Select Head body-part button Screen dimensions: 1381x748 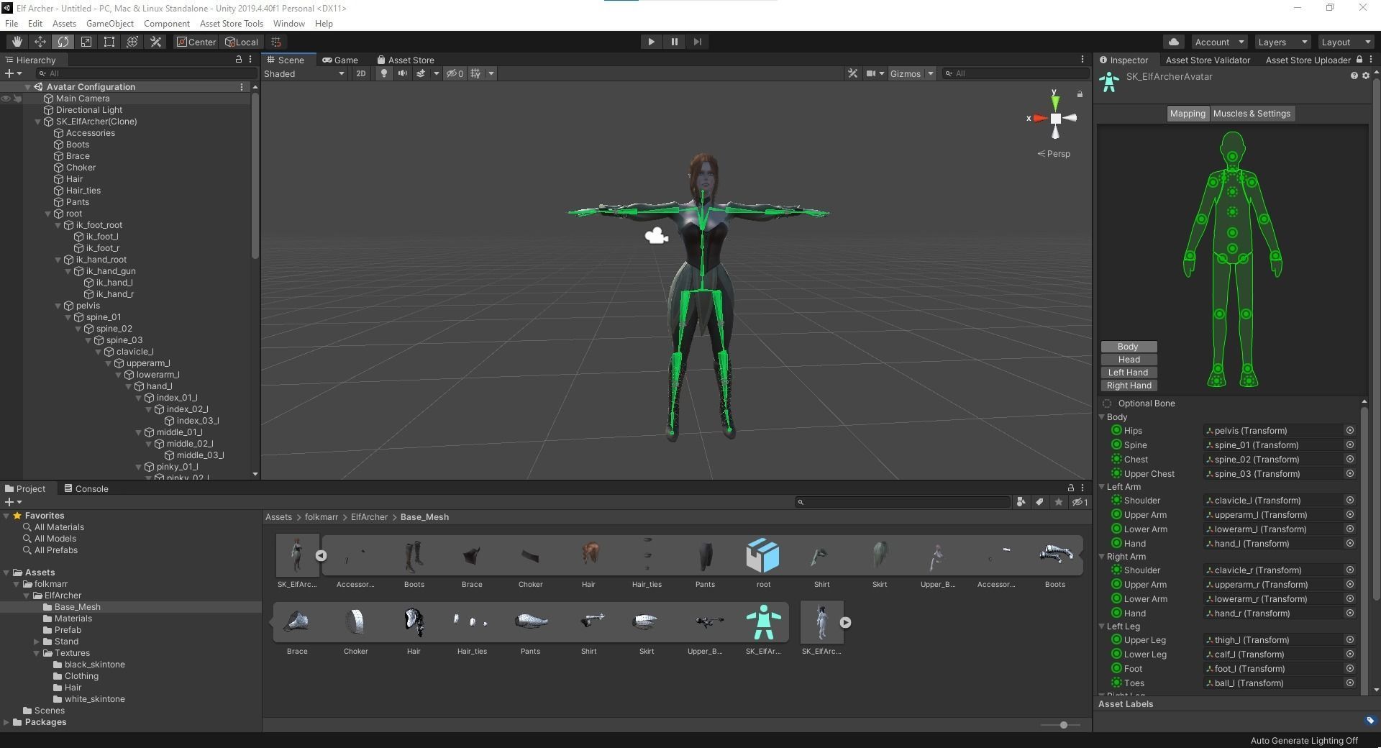(x=1129, y=360)
